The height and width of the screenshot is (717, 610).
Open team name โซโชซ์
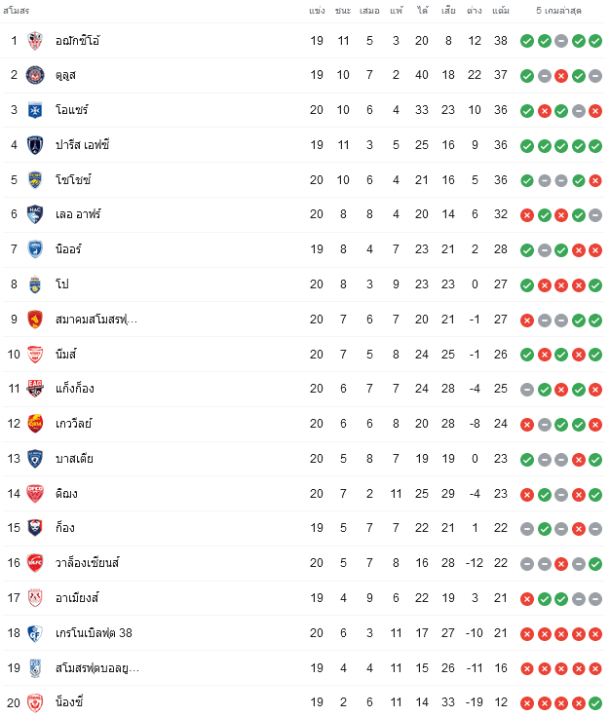click(x=73, y=179)
